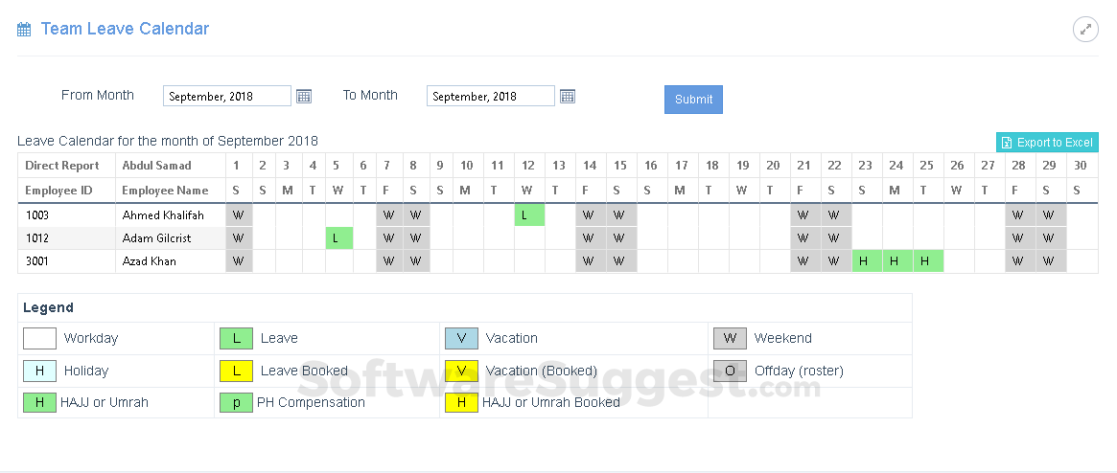Click the blue Vacation legend swatch
The height and width of the screenshot is (473, 1117).
coord(461,338)
